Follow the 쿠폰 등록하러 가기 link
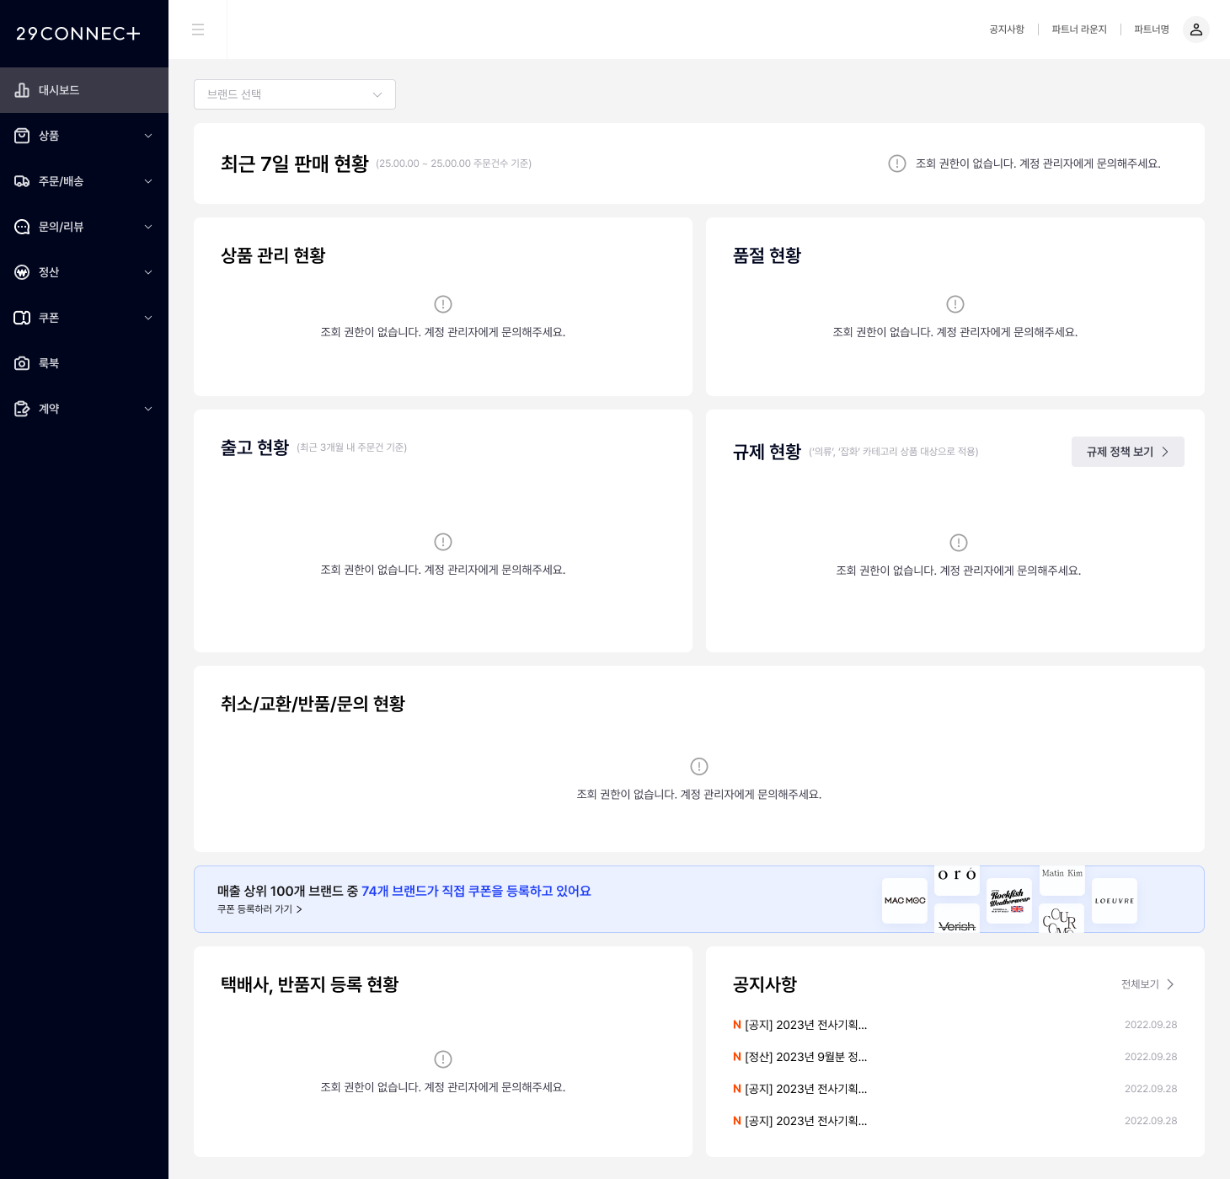The height and width of the screenshot is (1179, 1230). coord(259,909)
